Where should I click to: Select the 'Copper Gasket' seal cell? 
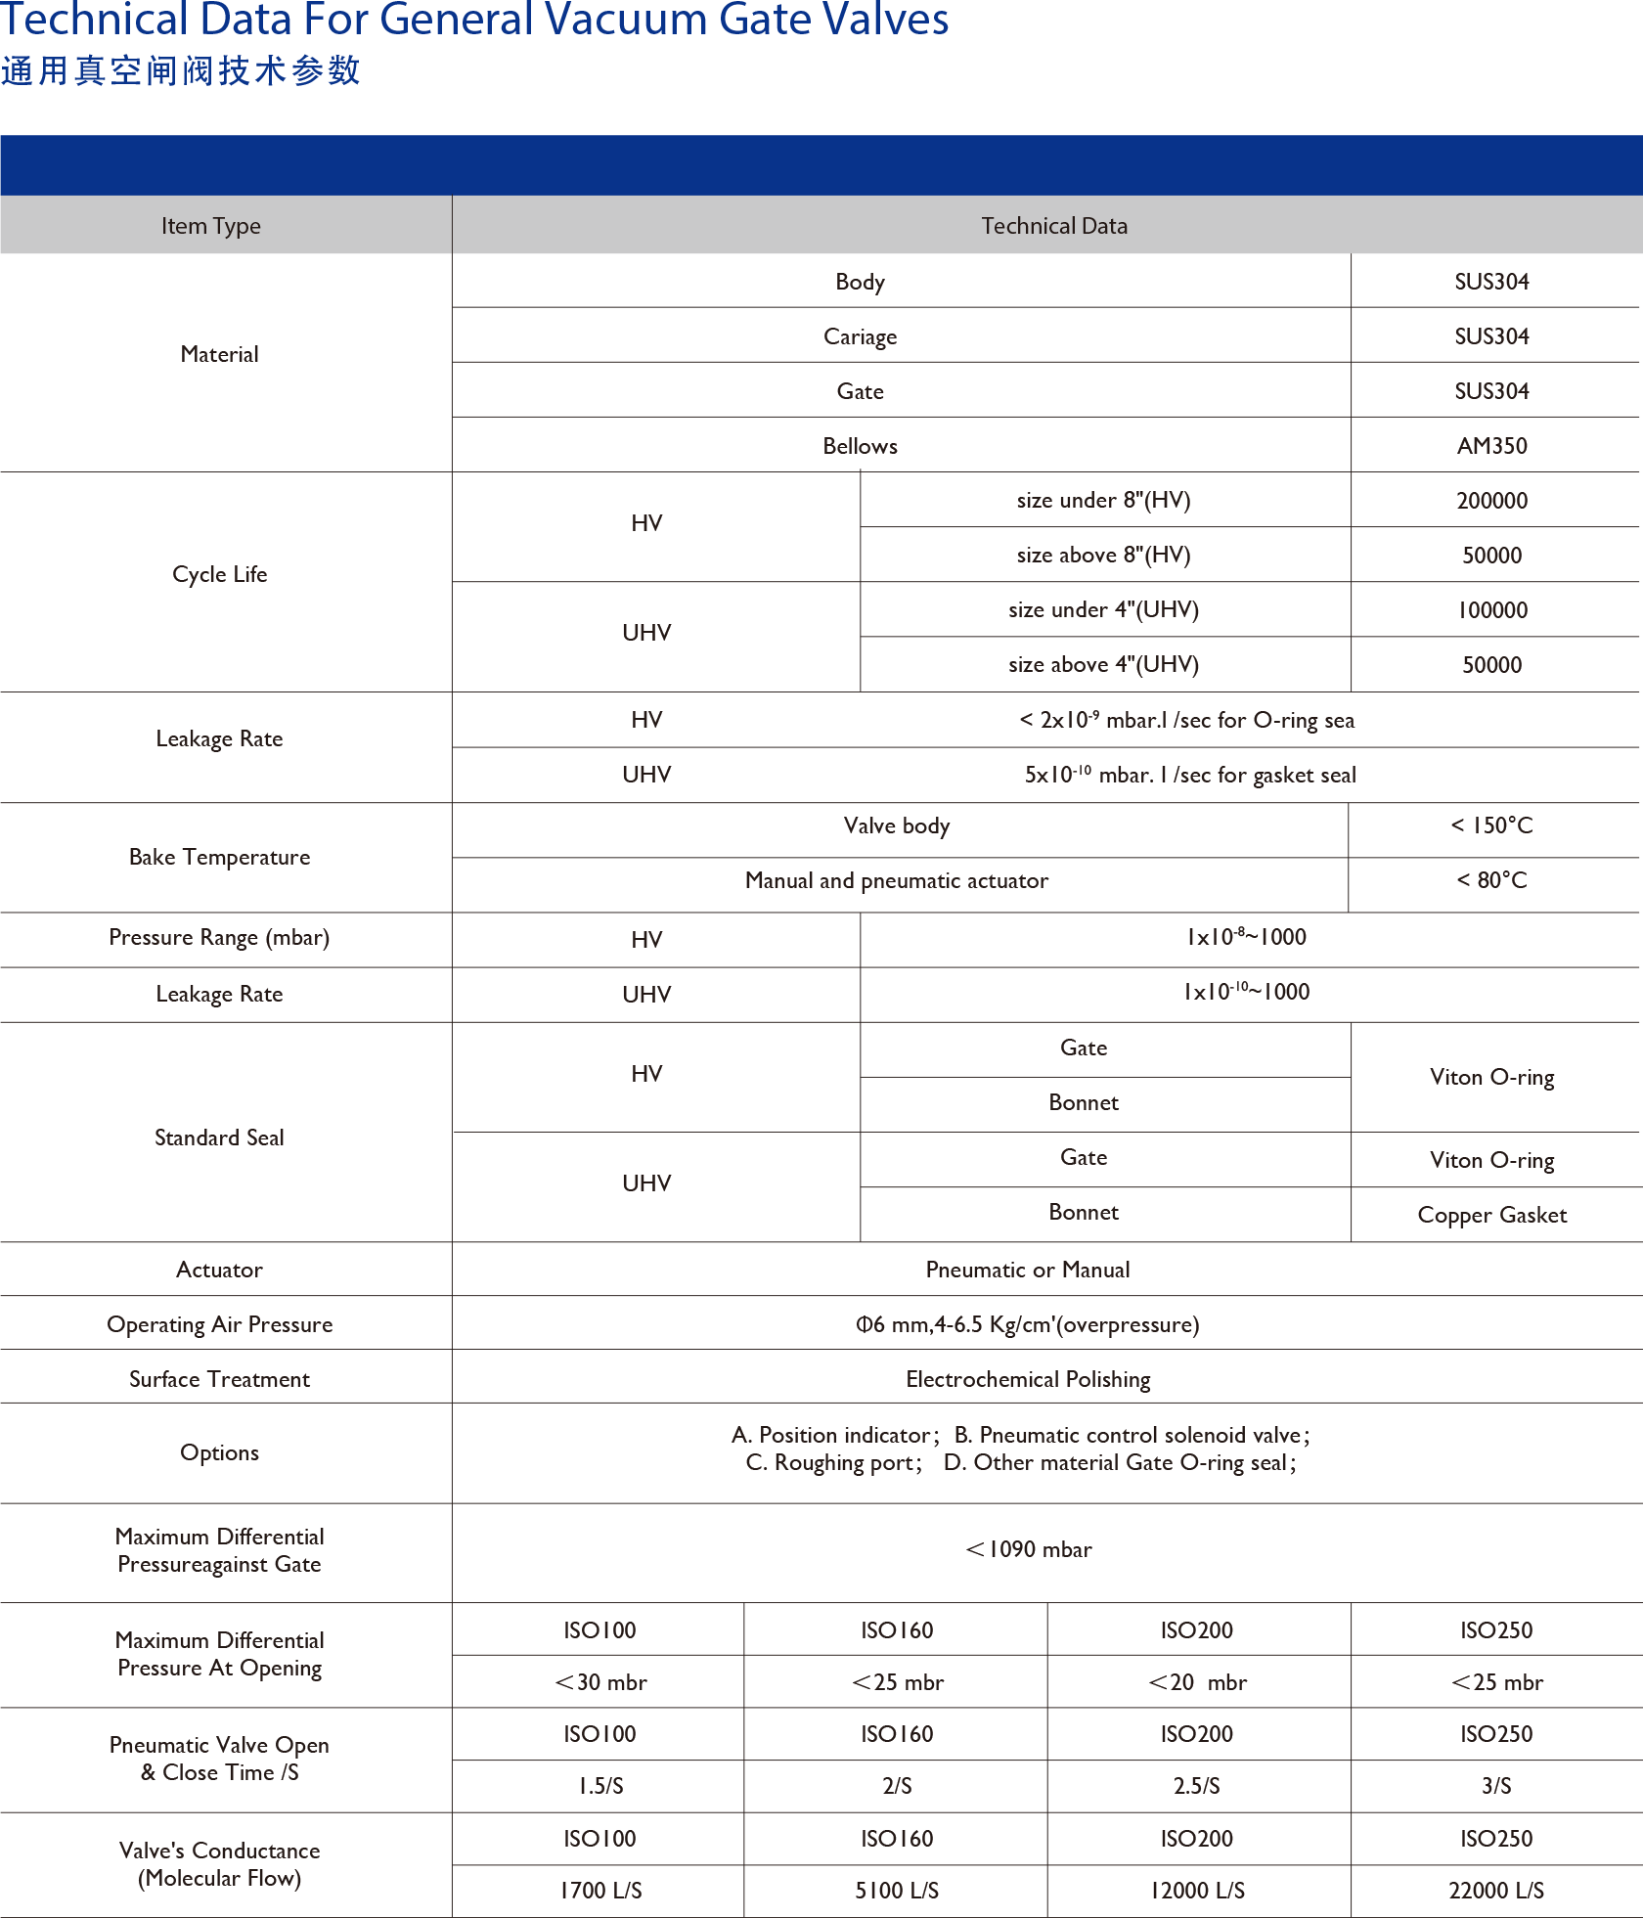(x=1491, y=1215)
